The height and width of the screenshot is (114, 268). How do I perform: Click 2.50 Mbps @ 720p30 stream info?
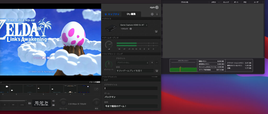click(x=77, y=104)
